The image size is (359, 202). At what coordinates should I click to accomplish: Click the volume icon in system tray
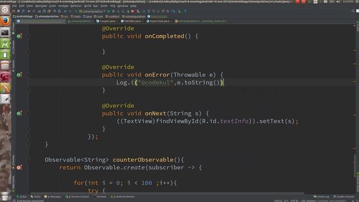click(x=338, y=2)
